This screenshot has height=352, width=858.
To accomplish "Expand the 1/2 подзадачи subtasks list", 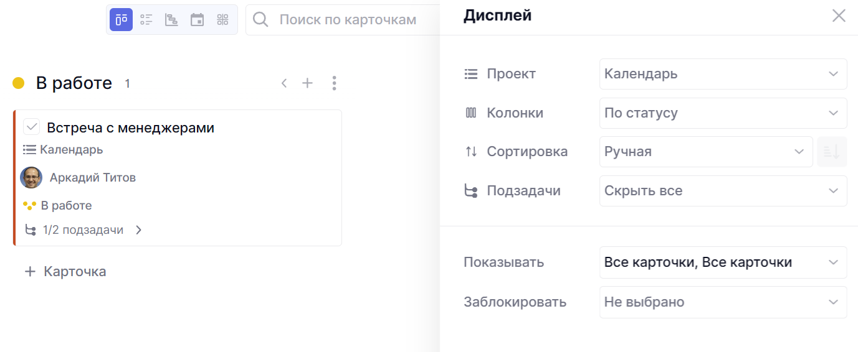I will 138,230.
